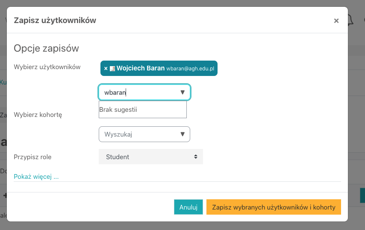Viewport: 365px width, 230px height.
Task: Select the Brak sugestii suggestion entry
Action: [143, 109]
